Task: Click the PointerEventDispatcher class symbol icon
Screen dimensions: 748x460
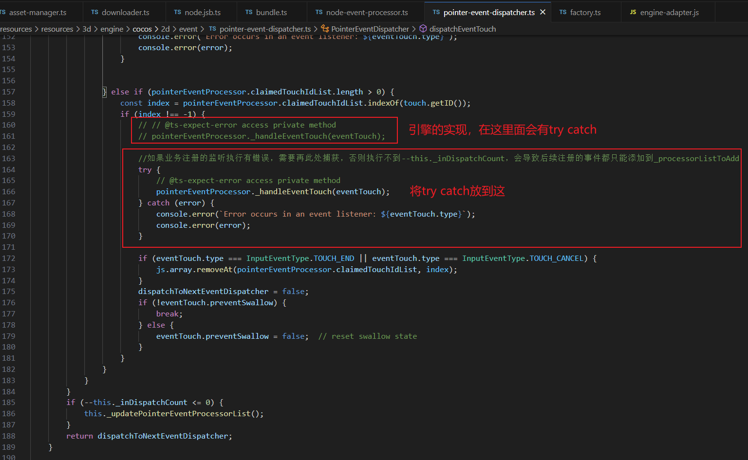Action: tap(325, 29)
